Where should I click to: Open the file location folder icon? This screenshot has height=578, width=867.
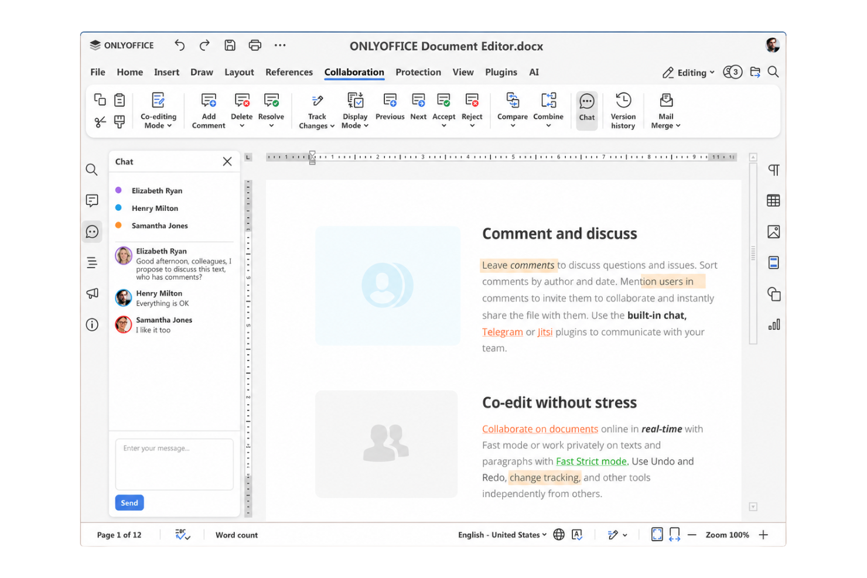point(755,72)
